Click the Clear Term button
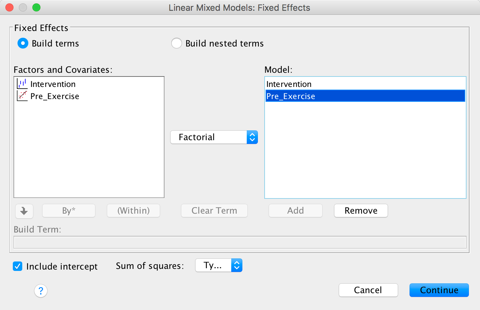 pyautogui.click(x=214, y=211)
